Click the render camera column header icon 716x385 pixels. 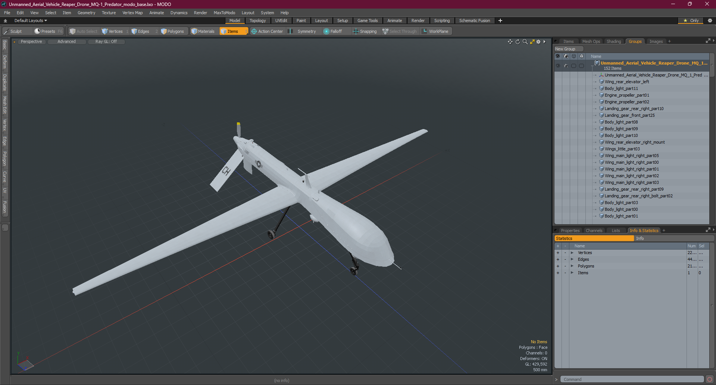[x=566, y=56]
